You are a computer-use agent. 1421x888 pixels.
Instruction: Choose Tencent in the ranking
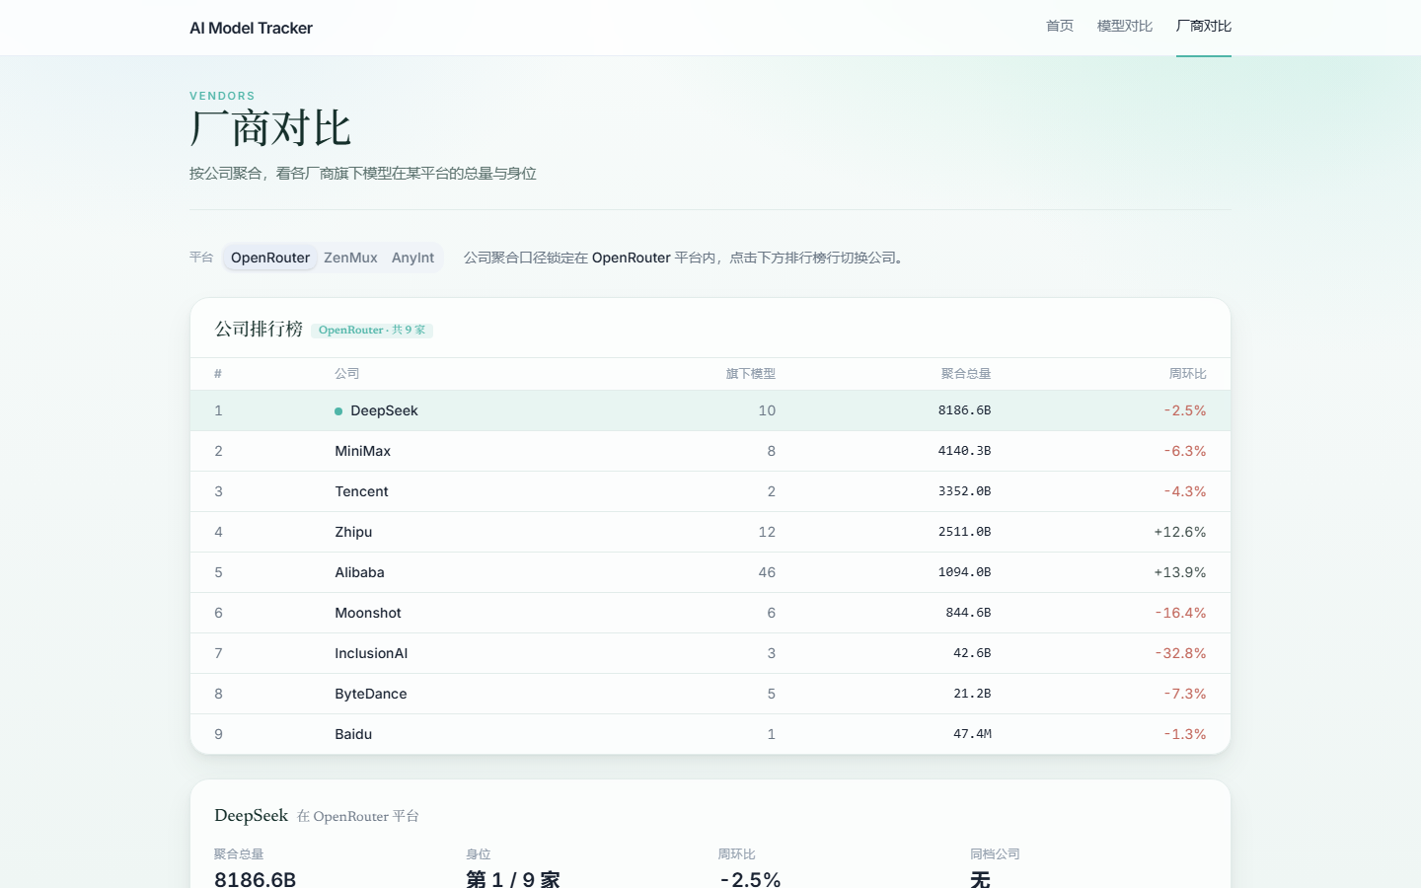click(x=710, y=491)
